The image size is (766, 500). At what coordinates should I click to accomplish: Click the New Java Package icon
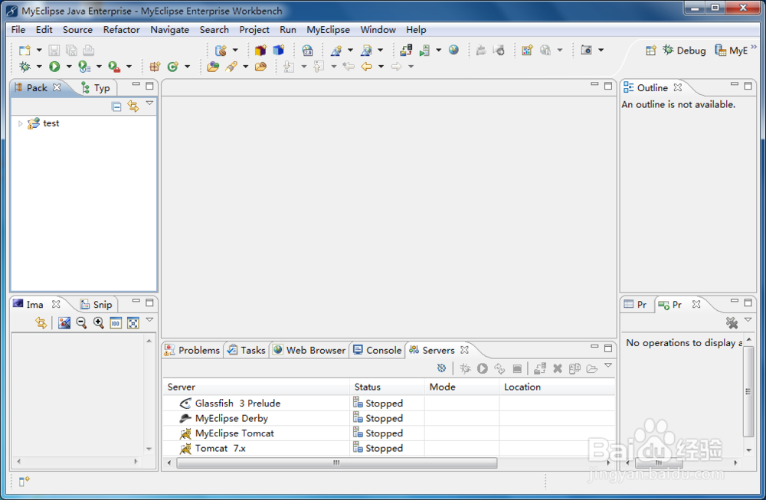coord(155,67)
